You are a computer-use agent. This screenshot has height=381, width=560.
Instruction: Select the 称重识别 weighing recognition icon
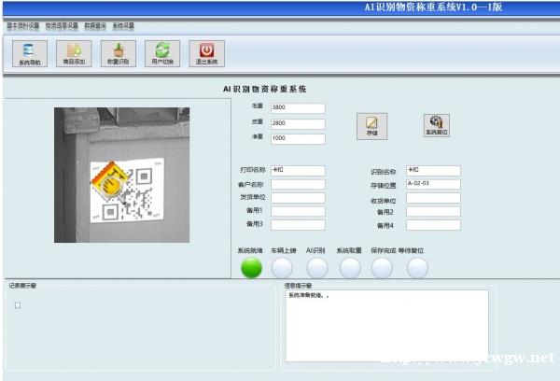(118, 52)
